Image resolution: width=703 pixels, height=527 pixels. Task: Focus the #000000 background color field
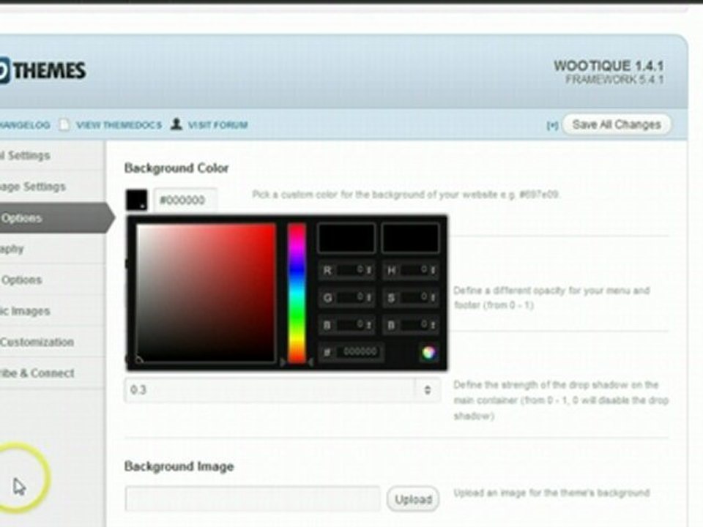point(185,200)
